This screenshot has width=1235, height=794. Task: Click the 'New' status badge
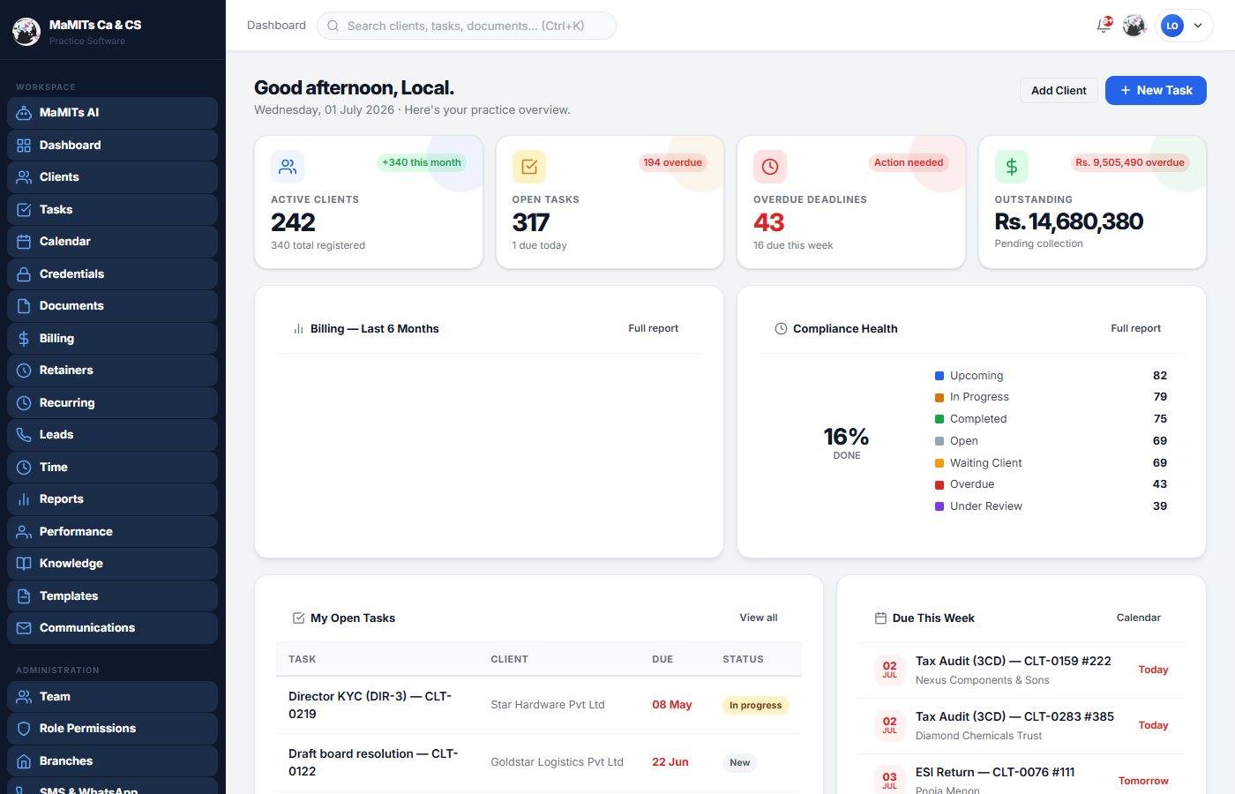(x=740, y=763)
